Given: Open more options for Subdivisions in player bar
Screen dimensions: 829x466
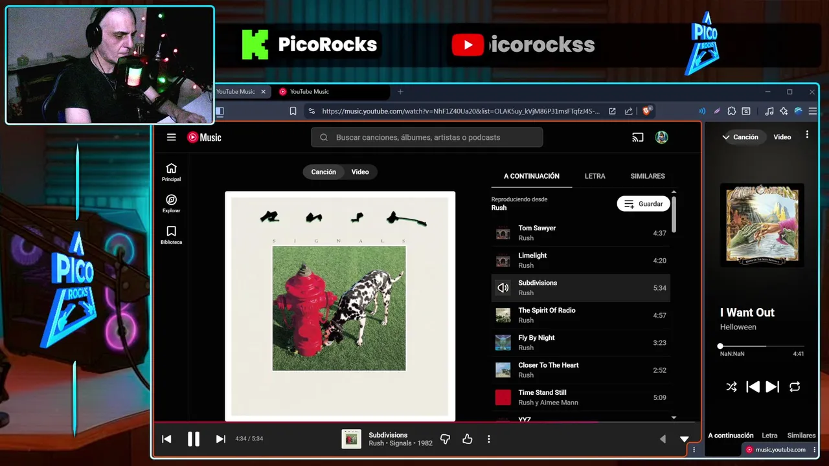Looking at the screenshot, I should 489,439.
